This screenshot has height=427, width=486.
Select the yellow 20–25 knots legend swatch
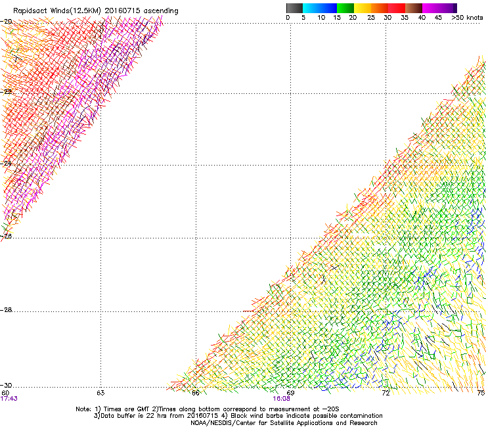click(x=363, y=8)
